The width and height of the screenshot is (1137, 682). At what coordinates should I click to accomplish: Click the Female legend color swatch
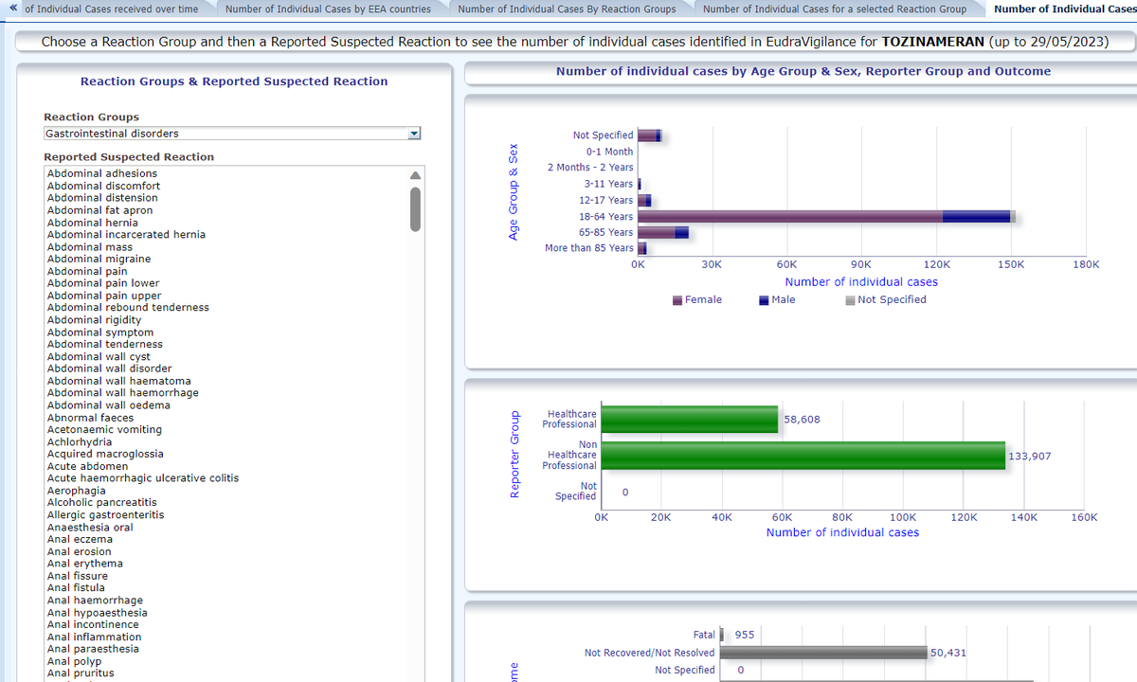click(x=677, y=300)
